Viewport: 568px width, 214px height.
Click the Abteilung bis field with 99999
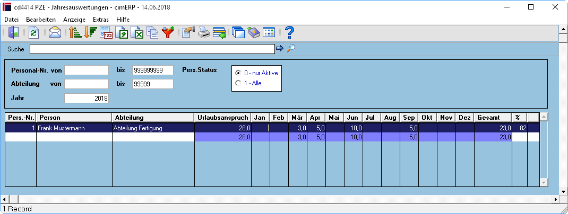click(153, 84)
